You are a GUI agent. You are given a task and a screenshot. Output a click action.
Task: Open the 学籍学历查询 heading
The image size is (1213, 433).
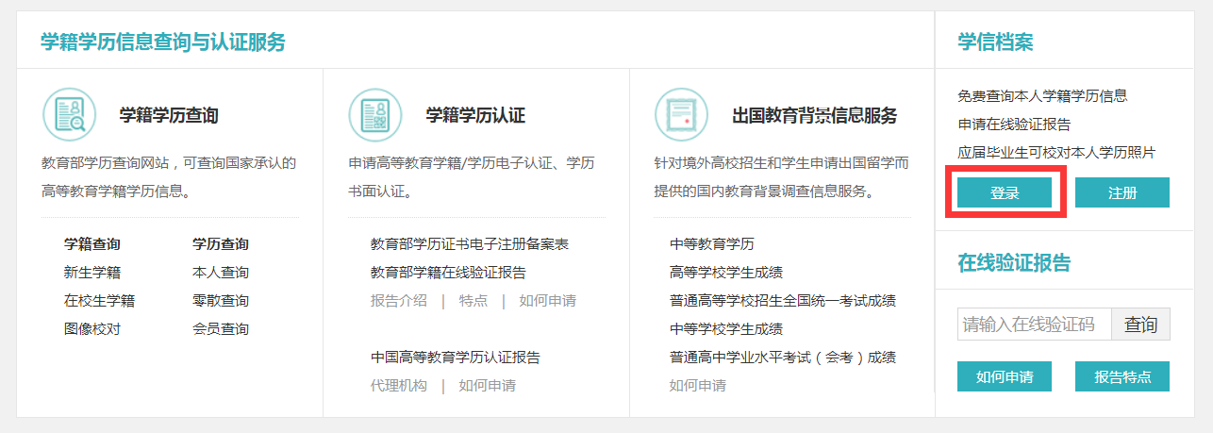tap(169, 116)
